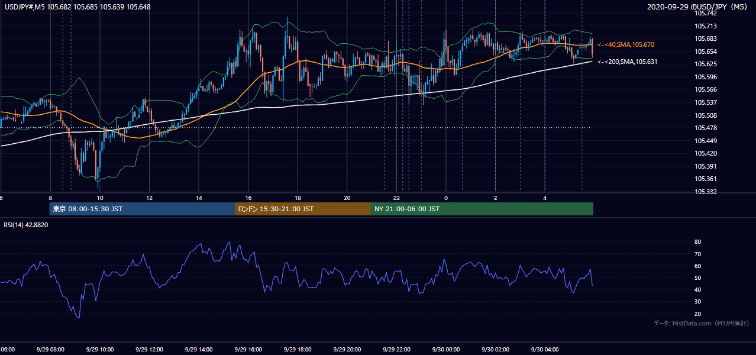Click price axis label 105.332
This screenshot has height=355, width=756.
click(x=705, y=192)
